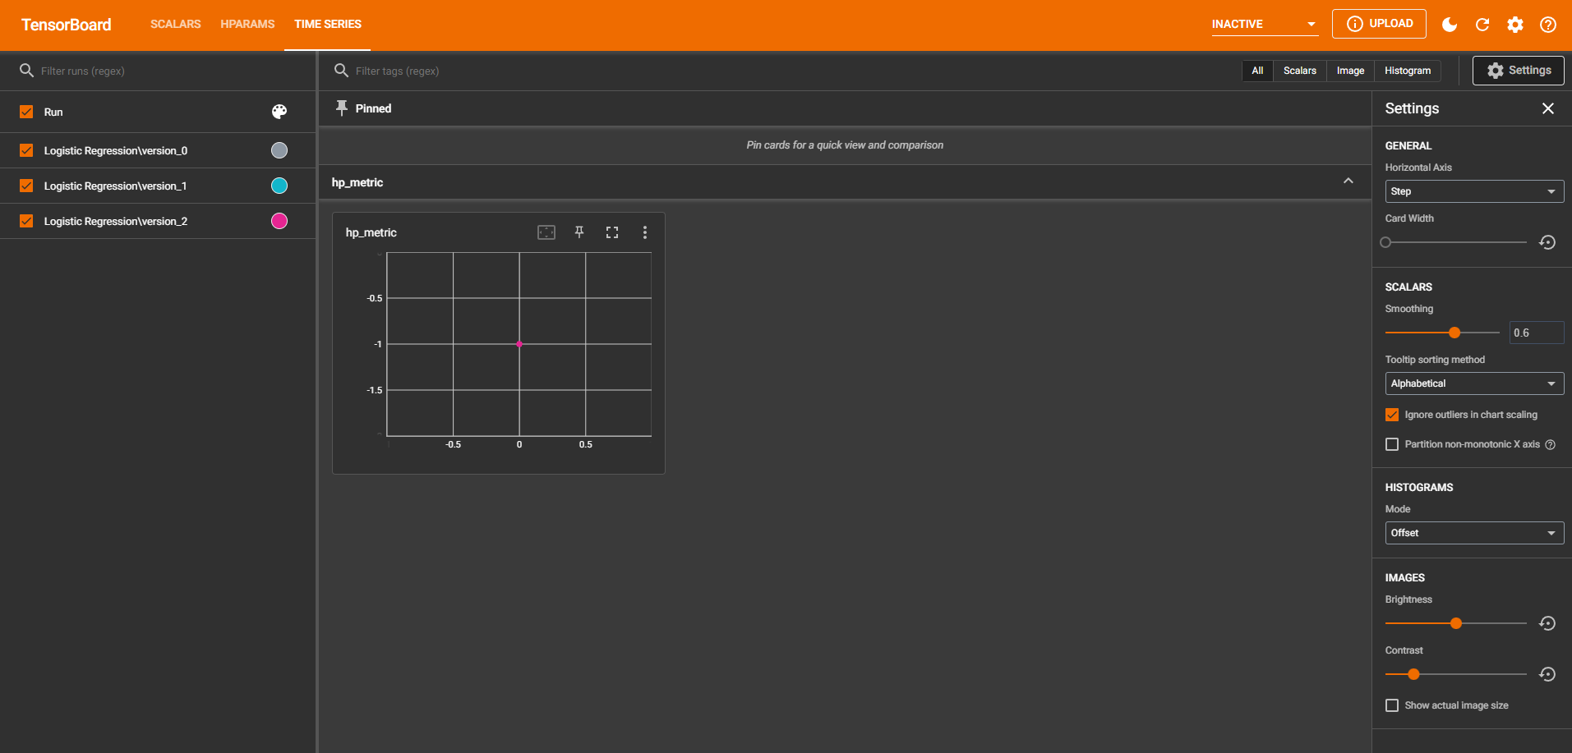
Task: Click the Smoothing slider handle
Action: [x=1454, y=333]
